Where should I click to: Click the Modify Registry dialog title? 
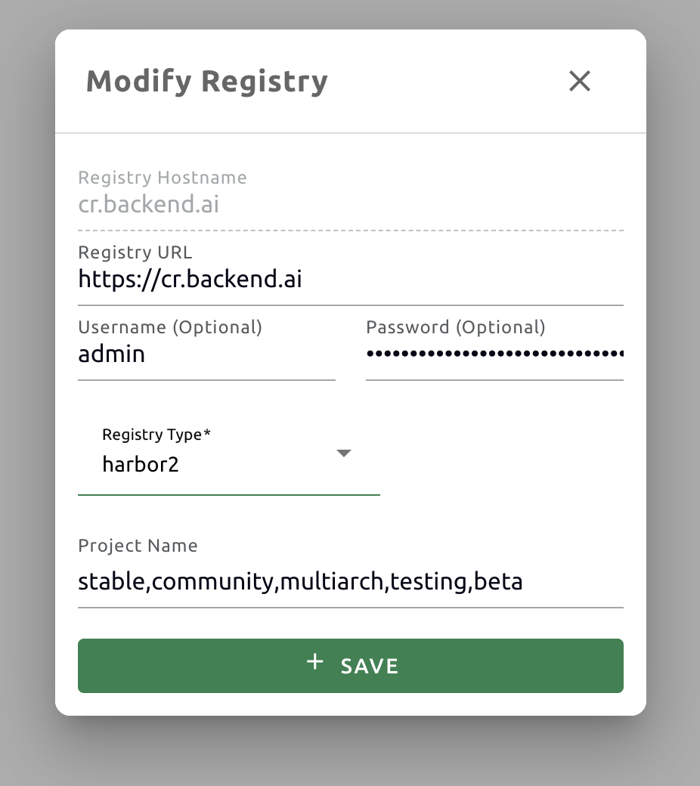click(207, 81)
